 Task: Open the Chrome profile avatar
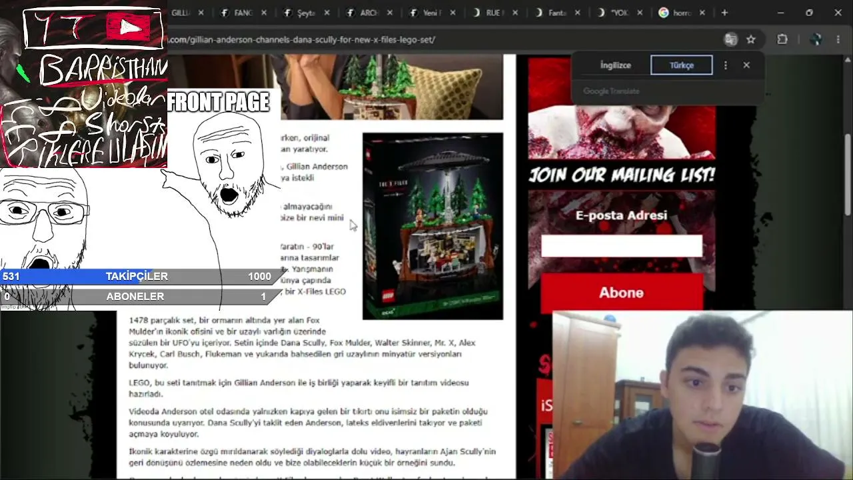pyautogui.click(x=816, y=39)
